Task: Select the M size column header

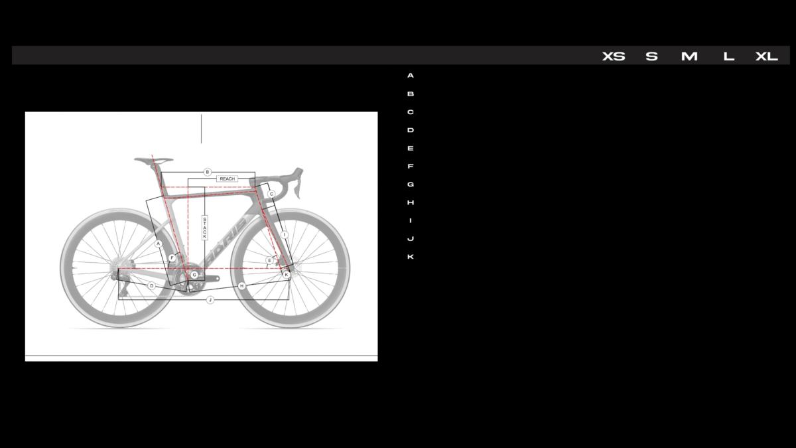Action: pos(689,56)
